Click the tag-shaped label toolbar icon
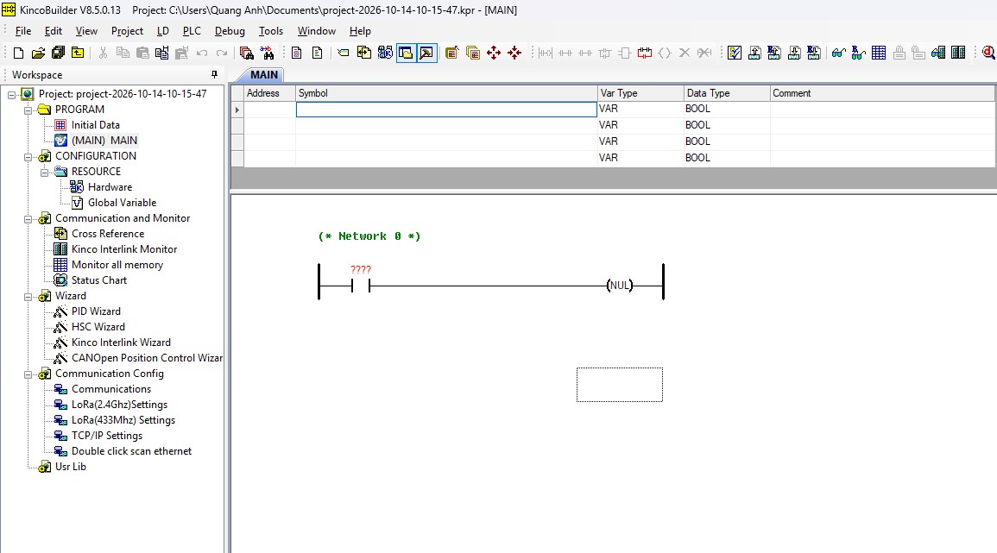This screenshot has height=553, width=997. (x=344, y=53)
